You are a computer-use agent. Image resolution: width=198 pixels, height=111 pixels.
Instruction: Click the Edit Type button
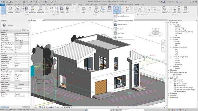25,30
